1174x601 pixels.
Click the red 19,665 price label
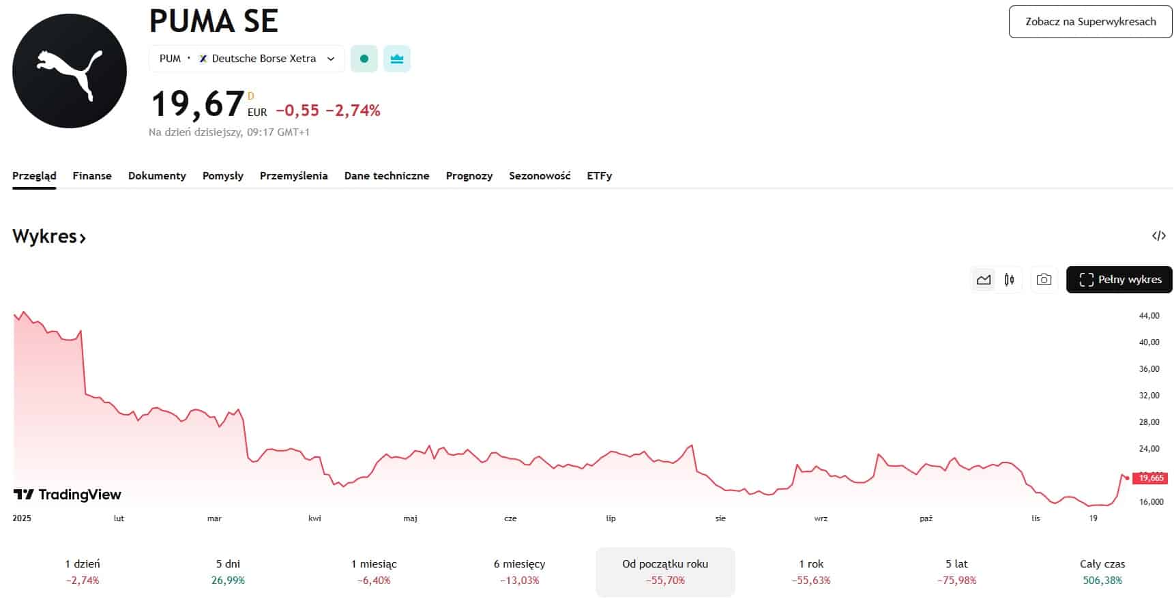coord(1150,478)
